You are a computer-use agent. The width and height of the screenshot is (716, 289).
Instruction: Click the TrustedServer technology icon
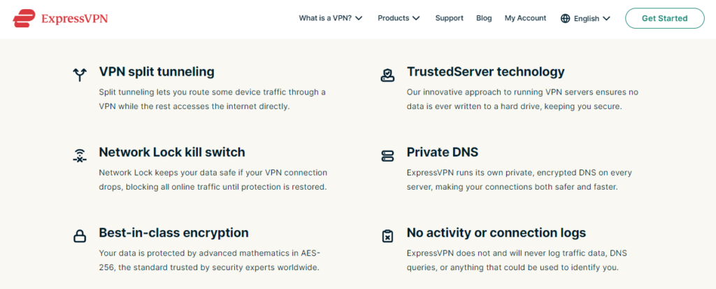387,74
